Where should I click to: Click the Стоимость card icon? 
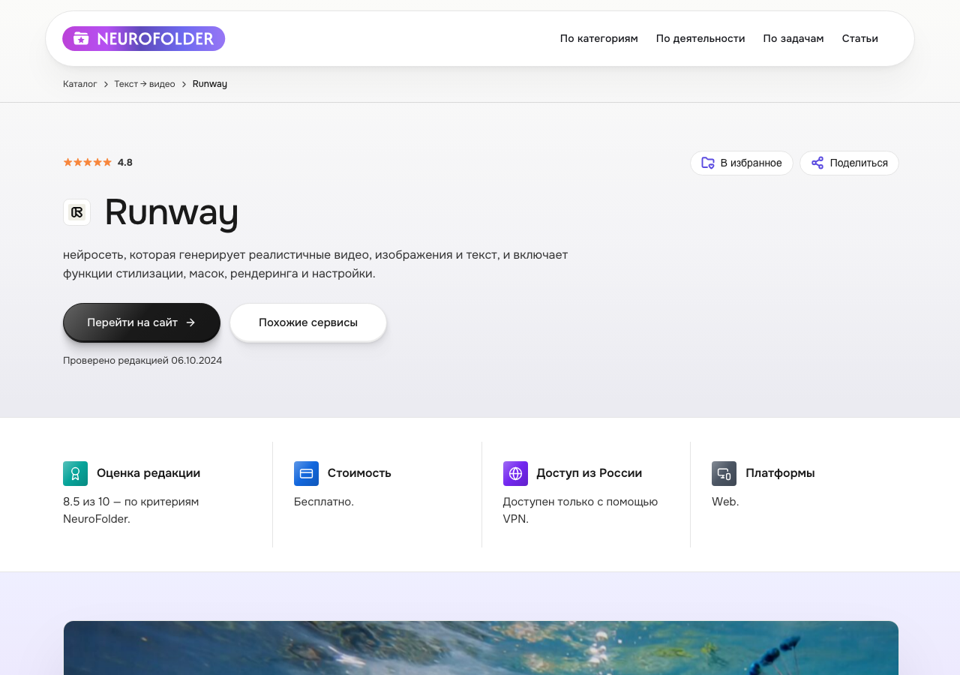306,473
